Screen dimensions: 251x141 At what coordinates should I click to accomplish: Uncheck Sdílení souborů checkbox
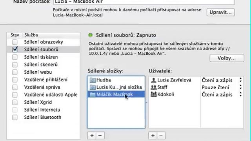point(15,49)
